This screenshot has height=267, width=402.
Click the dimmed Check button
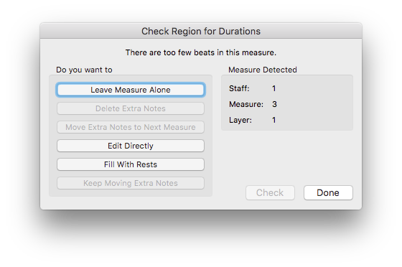[270, 192]
